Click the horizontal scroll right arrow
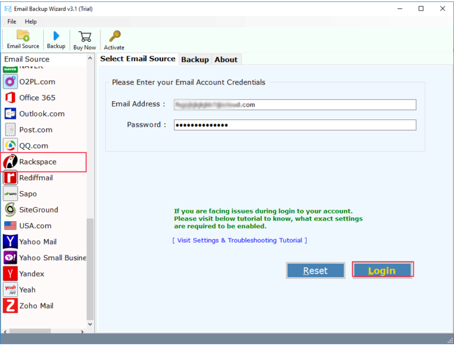 83,331
